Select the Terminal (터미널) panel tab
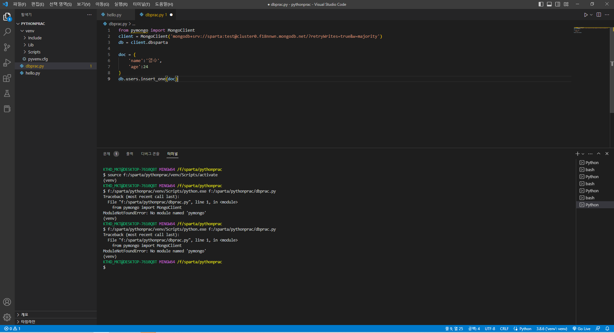Image resolution: width=614 pixels, height=333 pixels. click(172, 154)
